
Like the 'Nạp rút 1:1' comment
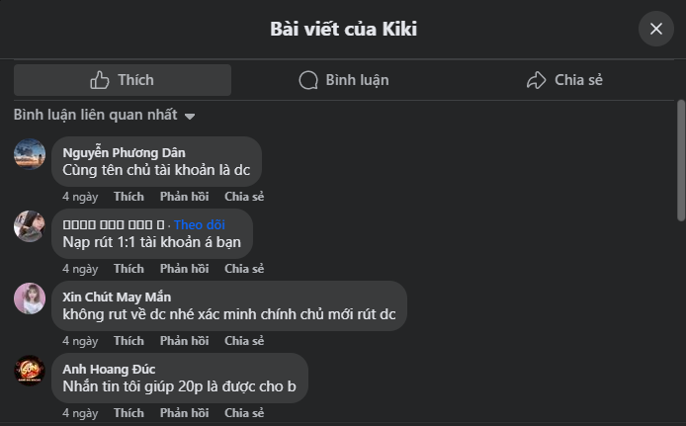(x=129, y=269)
